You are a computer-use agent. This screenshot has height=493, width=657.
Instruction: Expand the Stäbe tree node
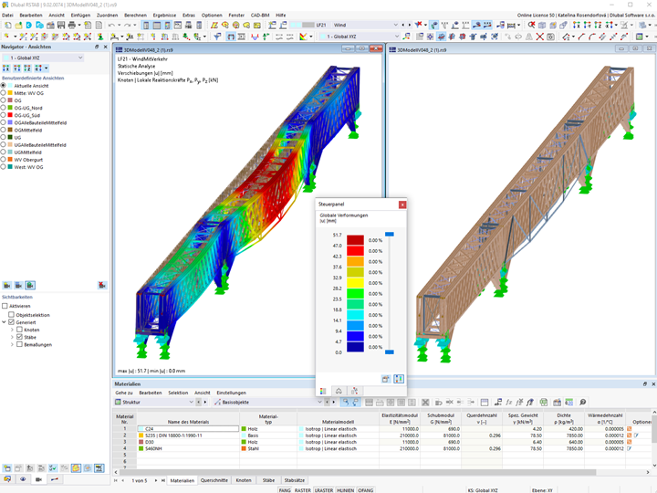12,337
